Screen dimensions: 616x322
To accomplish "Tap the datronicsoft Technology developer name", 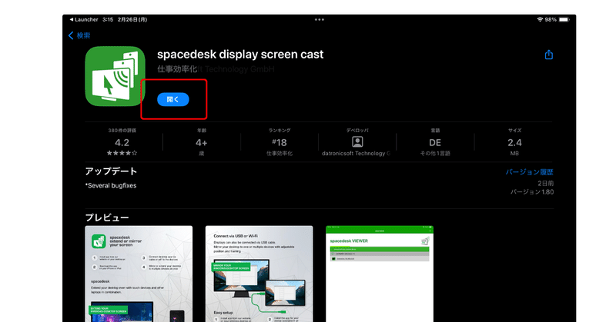I will click(356, 154).
